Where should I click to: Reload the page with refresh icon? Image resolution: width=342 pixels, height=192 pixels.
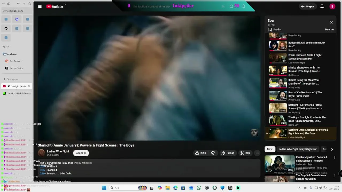(x=30, y=4)
